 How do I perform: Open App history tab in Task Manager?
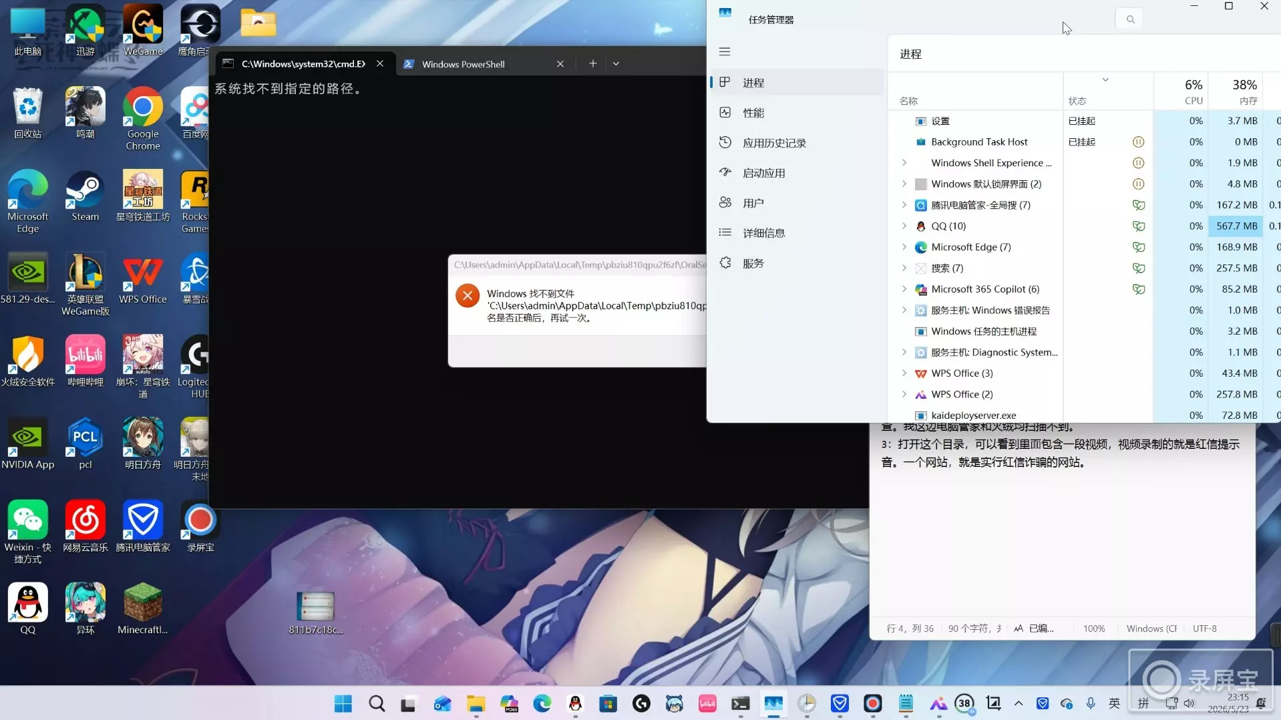[797, 143]
